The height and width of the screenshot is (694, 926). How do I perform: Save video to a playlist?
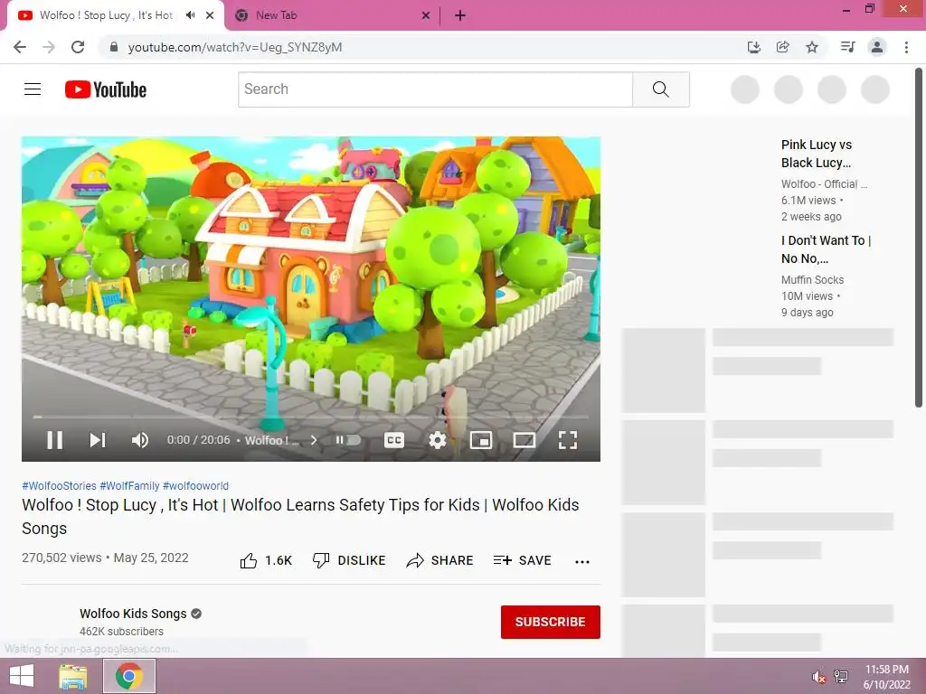click(523, 560)
